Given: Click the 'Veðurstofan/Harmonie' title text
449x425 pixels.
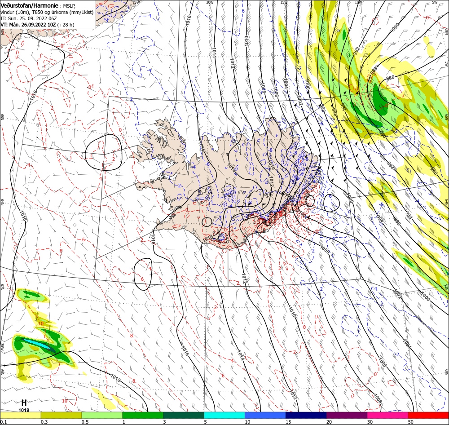Looking at the screenshot, I should [30, 5].
